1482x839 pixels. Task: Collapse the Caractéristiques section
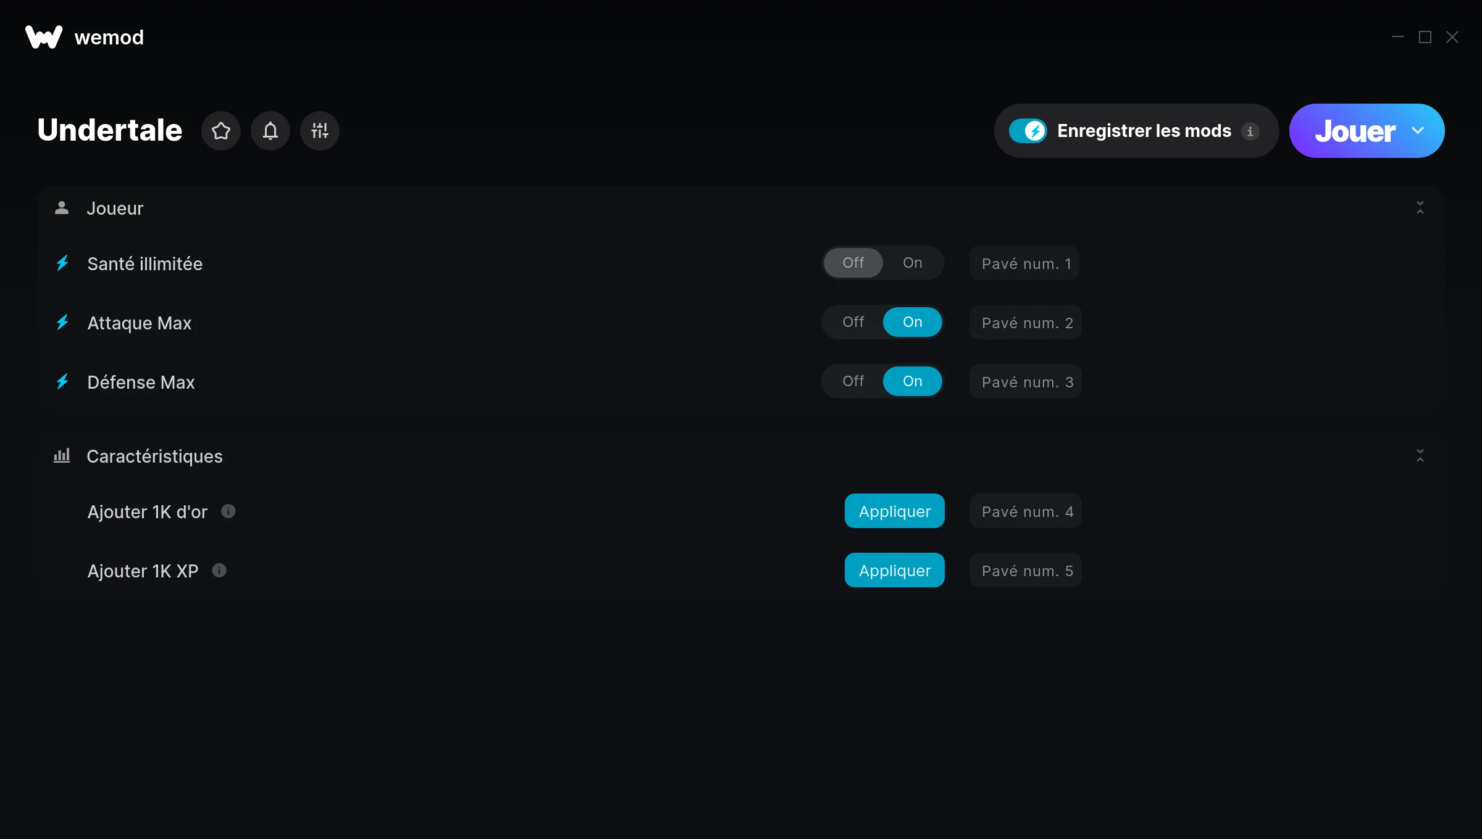[1420, 456]
